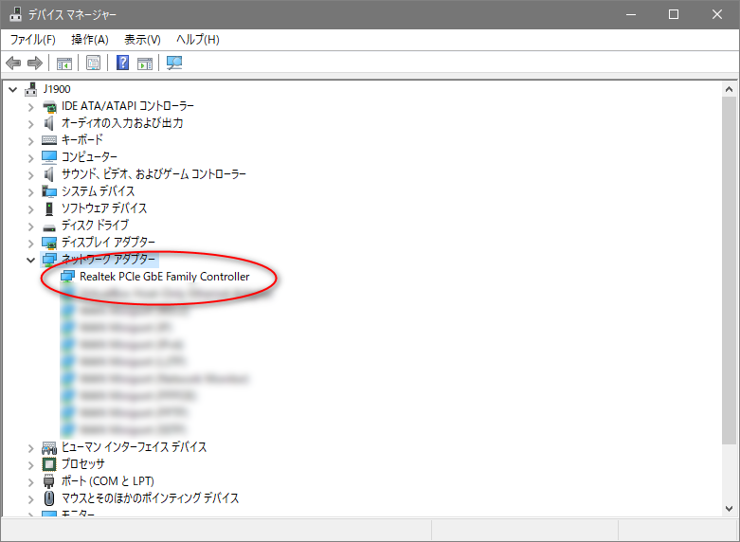This screenshot has width=740, height=542.
Task: Collapse the ネットワーク アダプター node
Action: coord(30,260)
